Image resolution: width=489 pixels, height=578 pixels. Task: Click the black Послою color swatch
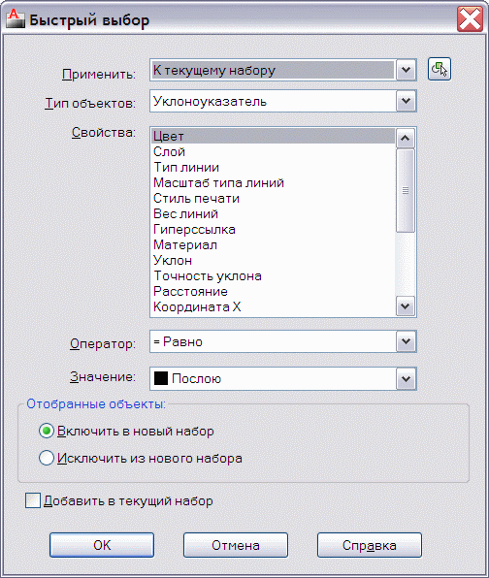coord(161,378)
